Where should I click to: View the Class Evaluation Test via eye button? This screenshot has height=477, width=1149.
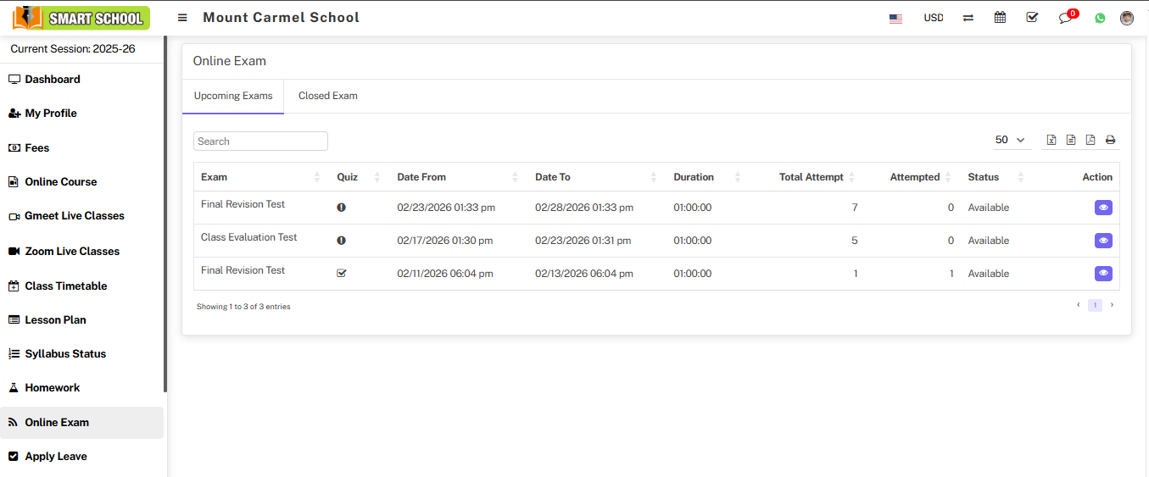[1103, 241]
